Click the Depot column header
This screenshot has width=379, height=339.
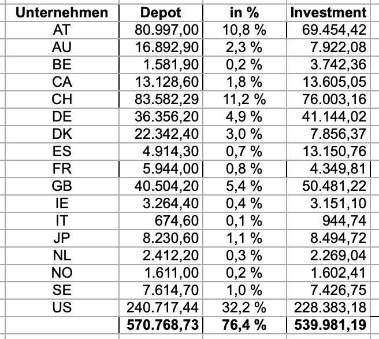160,12
